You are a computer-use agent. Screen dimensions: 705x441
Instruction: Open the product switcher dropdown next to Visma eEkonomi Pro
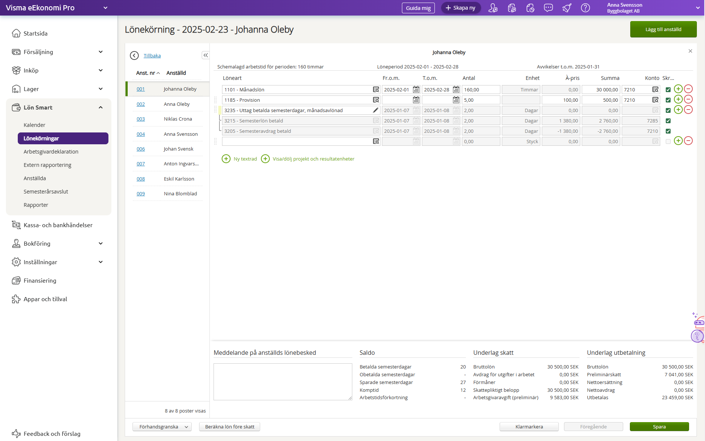pyautogui.click(x=105, y=8)
